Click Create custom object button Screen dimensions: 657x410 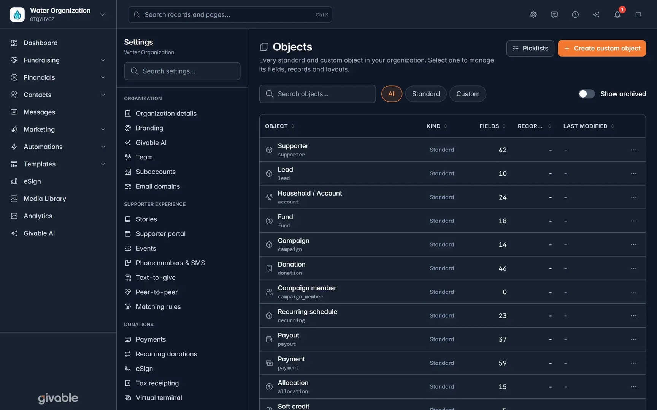pyautogui.click(x=602, y=48)
